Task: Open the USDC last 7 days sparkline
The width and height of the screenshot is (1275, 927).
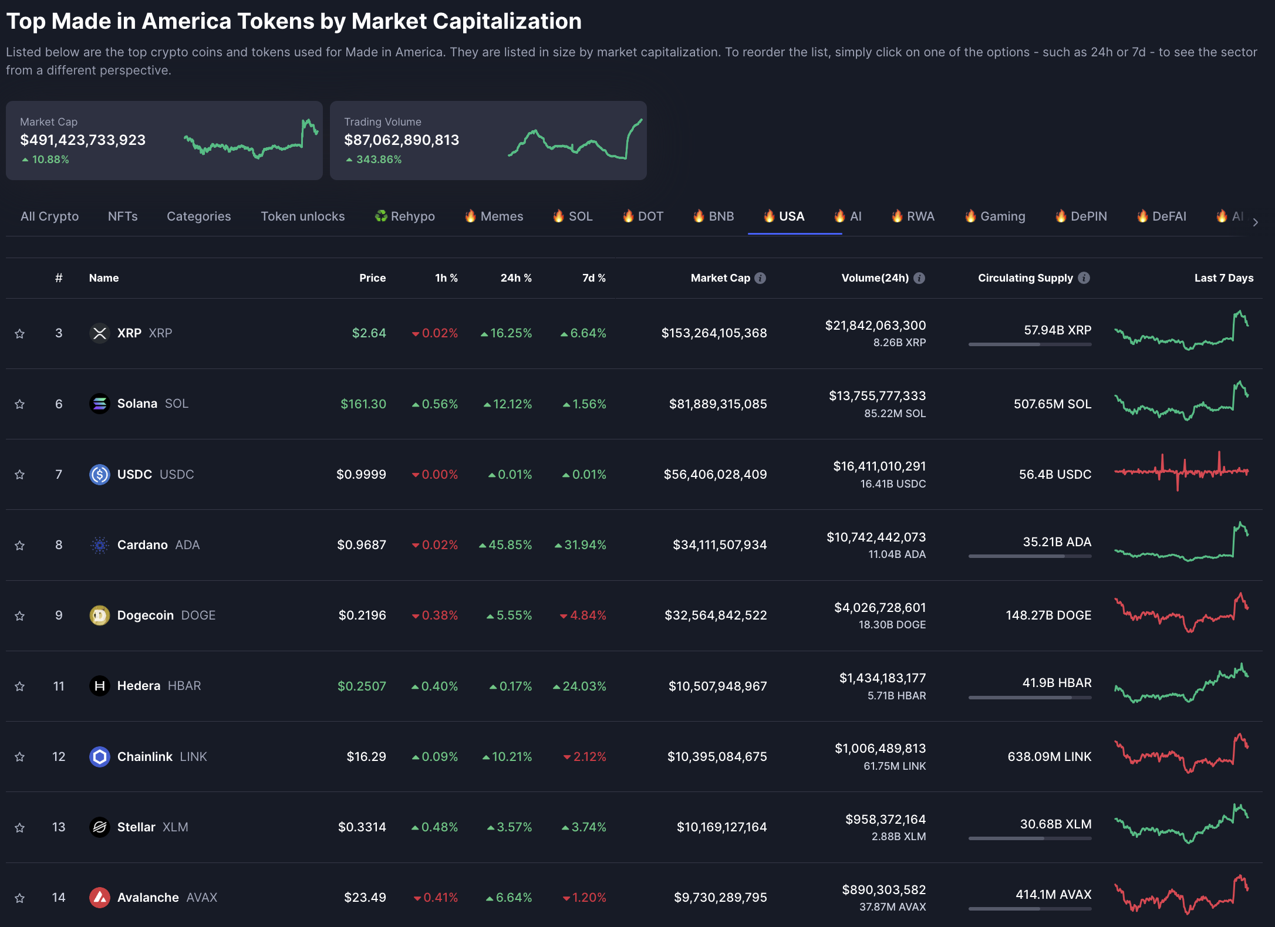Action: (1182, 471)
